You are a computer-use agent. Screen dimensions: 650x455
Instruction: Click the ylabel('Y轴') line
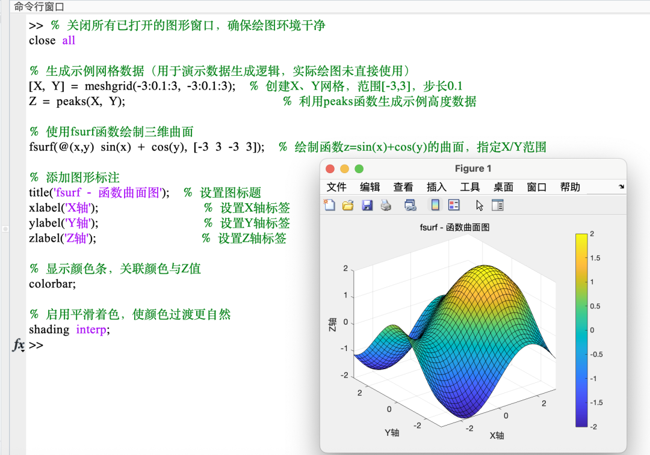pyautogui.click(x=63, y=223)
